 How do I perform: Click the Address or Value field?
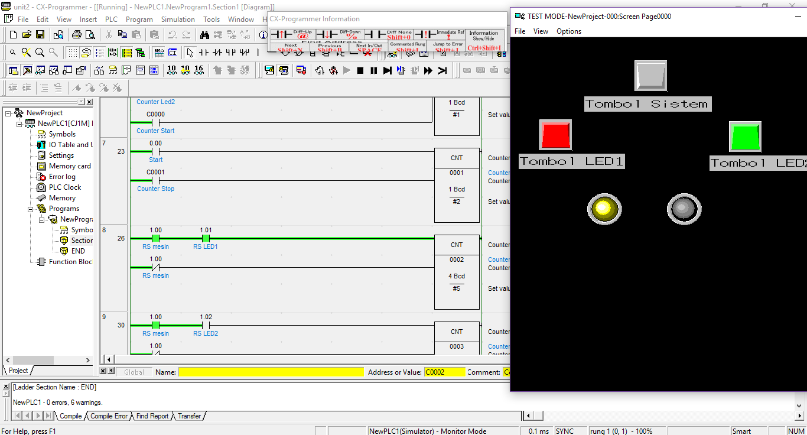click(444, 372)
